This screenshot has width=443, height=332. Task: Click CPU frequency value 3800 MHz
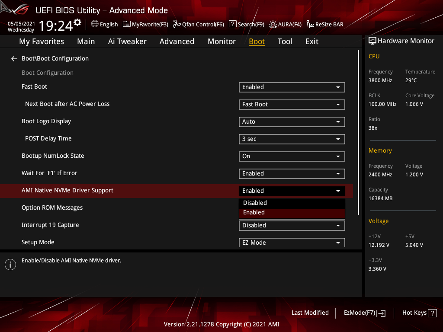pos(380,80)
